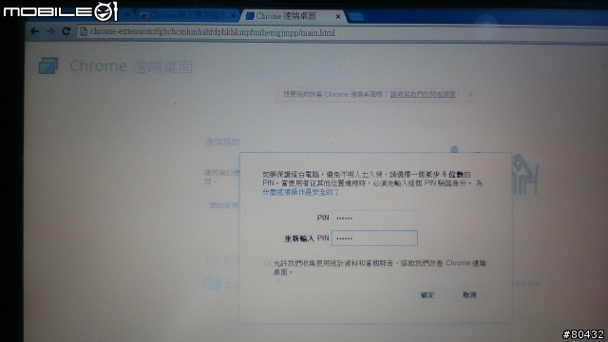Open a new tab button

356,17
